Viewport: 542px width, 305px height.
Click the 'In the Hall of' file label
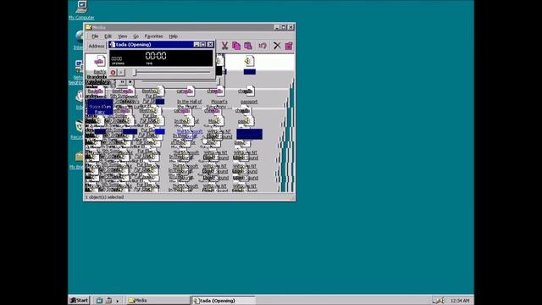pyautogui.click(x=189, y=102)
